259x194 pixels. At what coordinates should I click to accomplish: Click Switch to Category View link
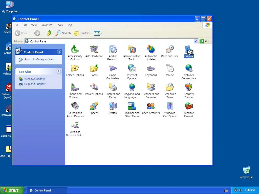[39, 59]
